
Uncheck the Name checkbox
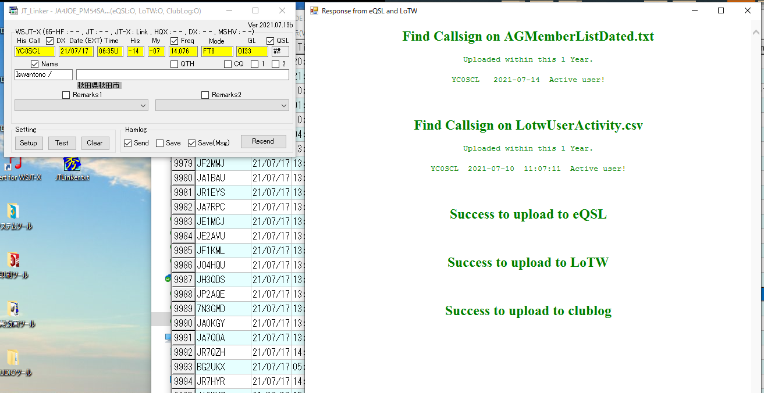pyautogui.click(x=34, y=64)
